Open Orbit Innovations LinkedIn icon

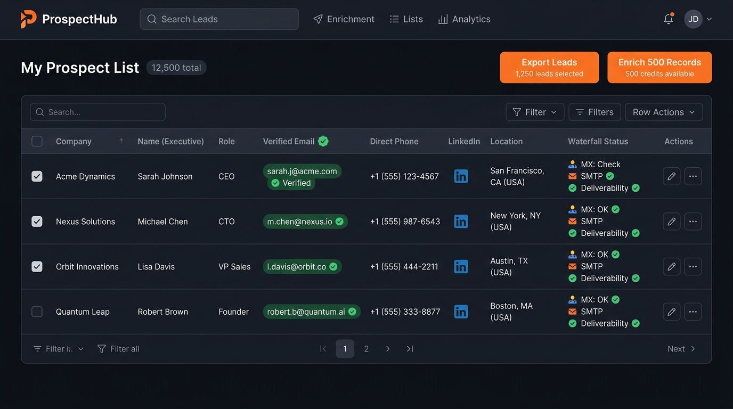click(461, 267)
